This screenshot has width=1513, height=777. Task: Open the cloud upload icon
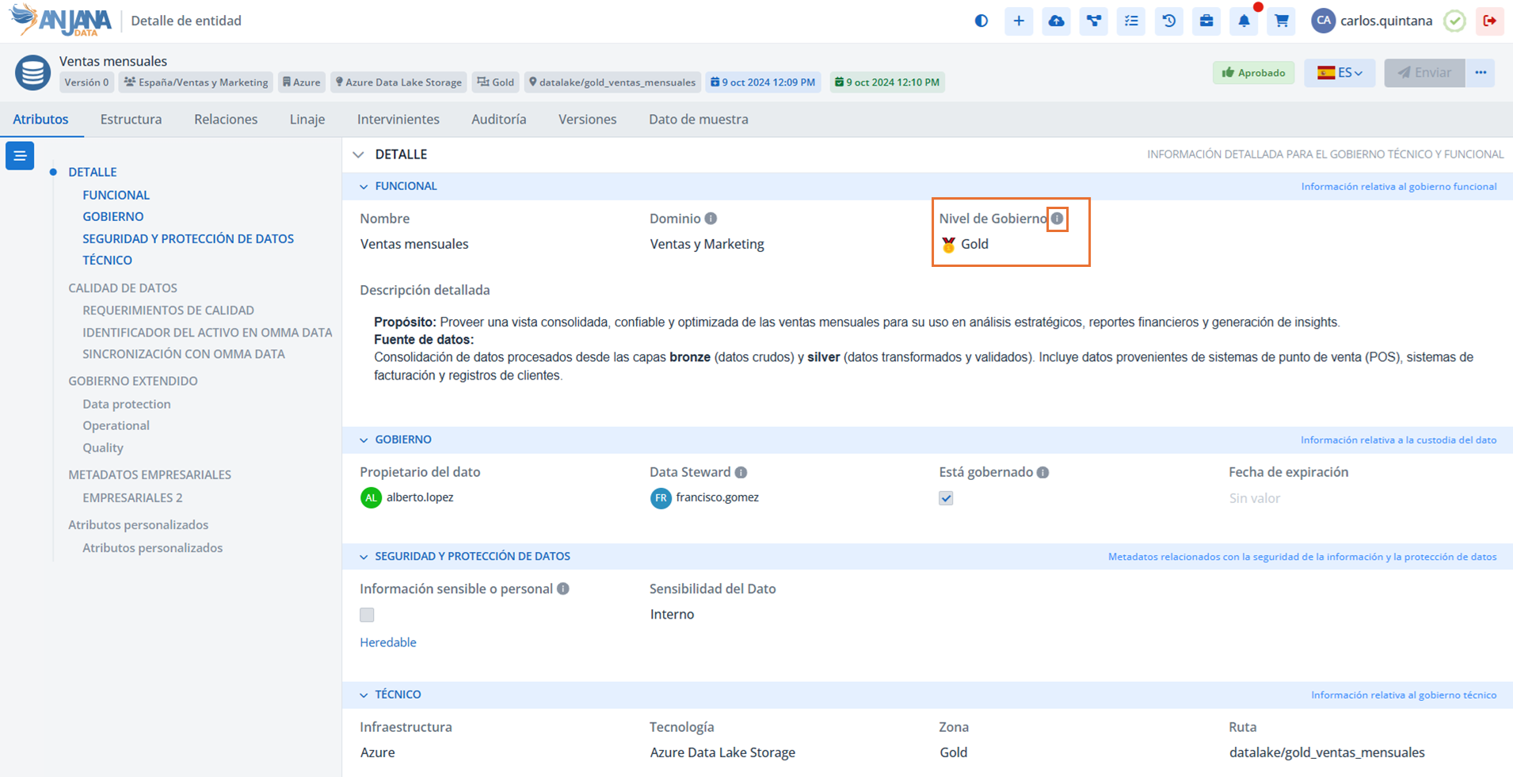tap(1056, 21)
